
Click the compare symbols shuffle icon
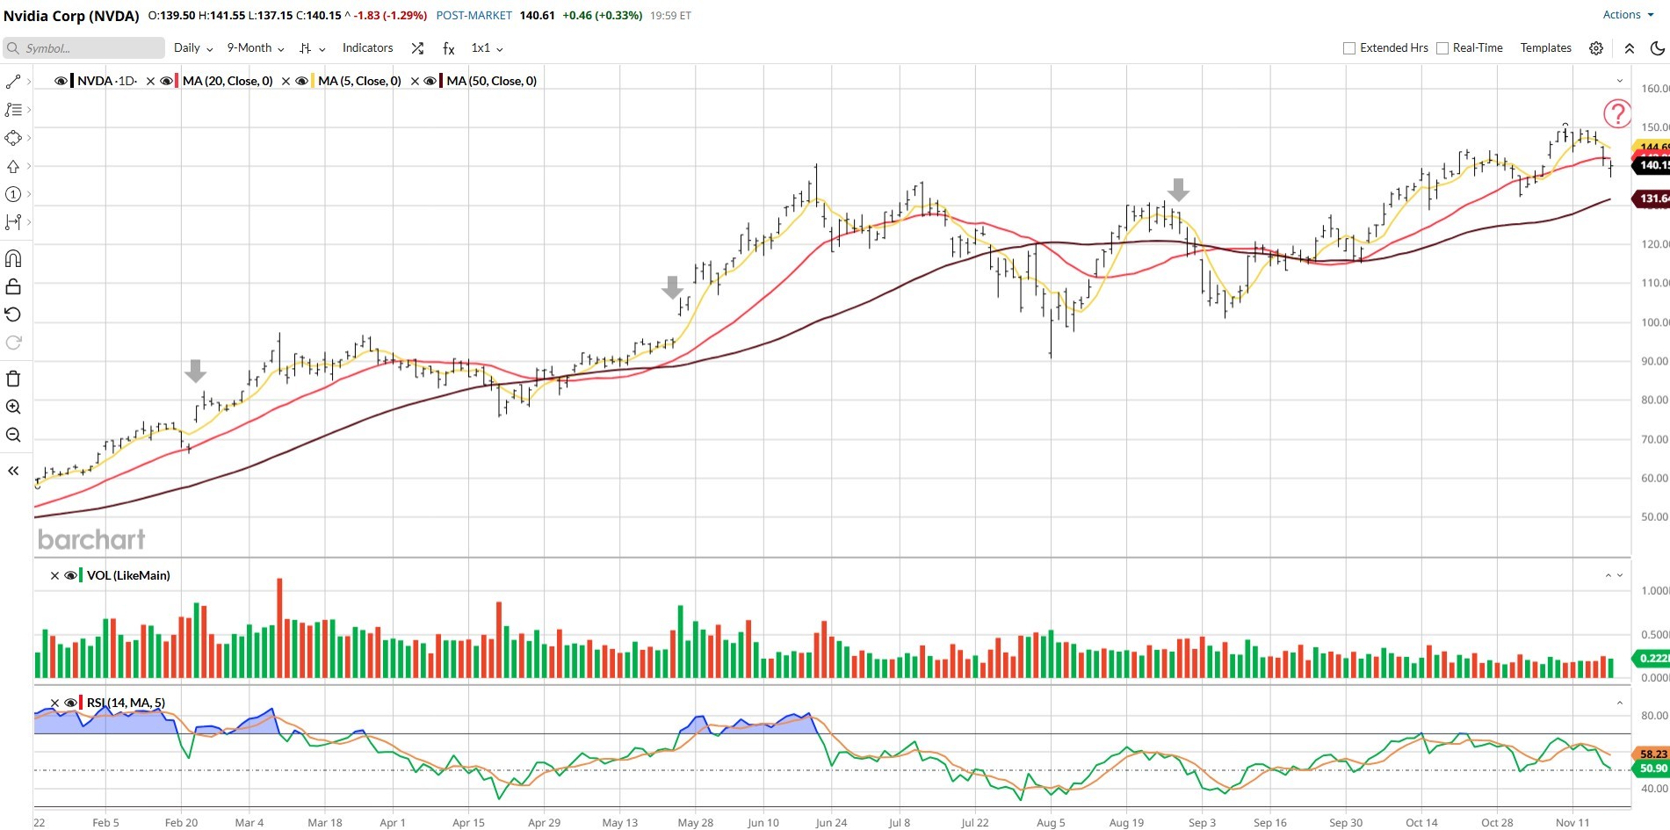(417, 48)
